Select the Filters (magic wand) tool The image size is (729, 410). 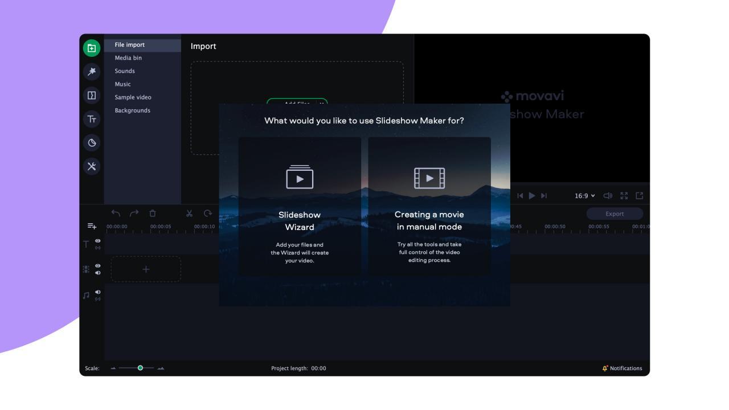(92, 71)
